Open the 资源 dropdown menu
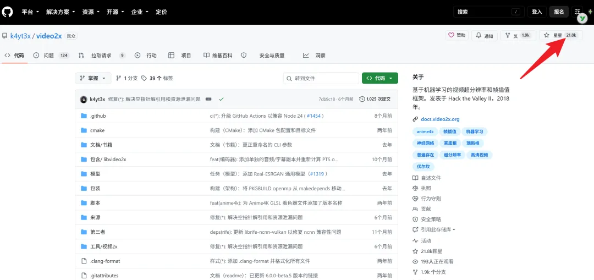Screen dimensions: 594x280 [x=91, y=12]
